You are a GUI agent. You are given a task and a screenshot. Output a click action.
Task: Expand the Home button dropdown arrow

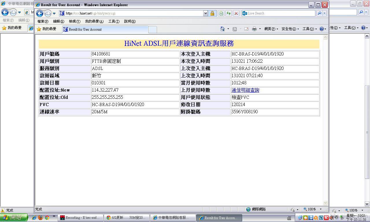click(228, 29)
